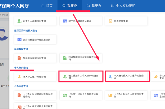Image resolution: width=165 pixels, height=109 pixels.
Task: Click the 本人个人账户明细查询 person icon
Action: pos(19,77)
